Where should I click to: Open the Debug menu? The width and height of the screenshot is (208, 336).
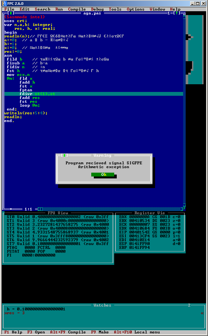click(x=97, y=9)
